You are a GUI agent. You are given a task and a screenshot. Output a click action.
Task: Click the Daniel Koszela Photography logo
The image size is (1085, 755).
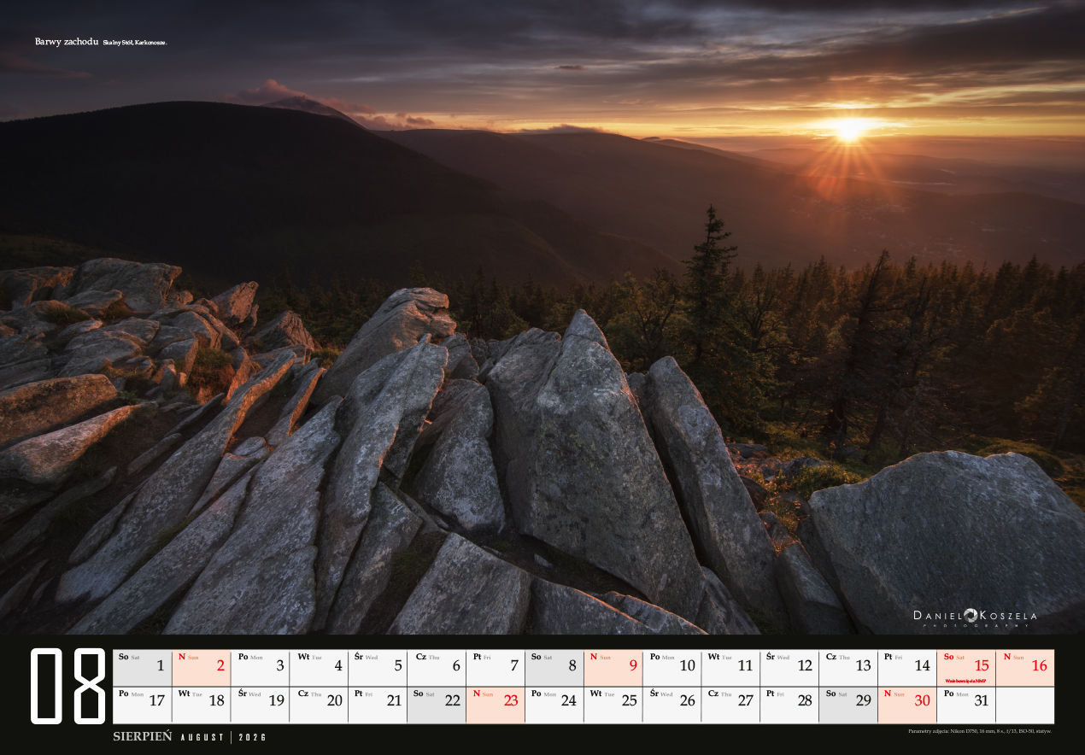point(974,617)
